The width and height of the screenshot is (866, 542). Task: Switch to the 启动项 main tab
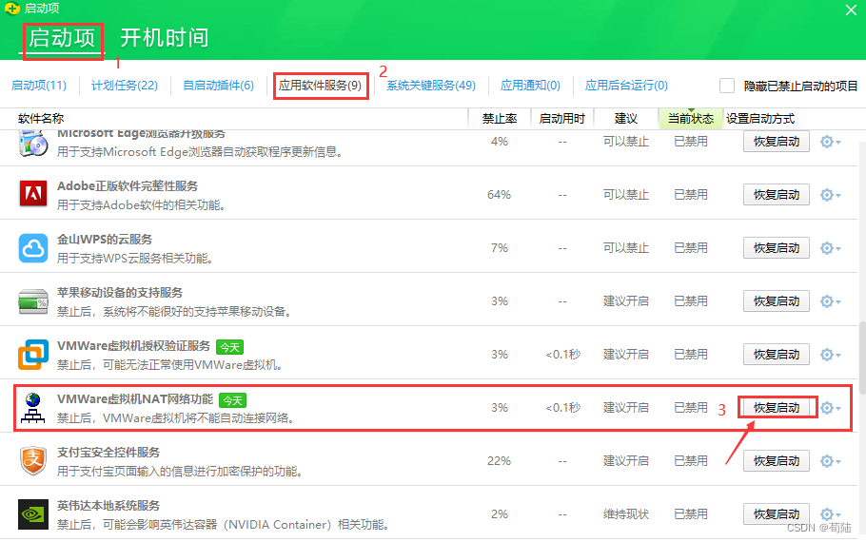[x=62, y=38]
